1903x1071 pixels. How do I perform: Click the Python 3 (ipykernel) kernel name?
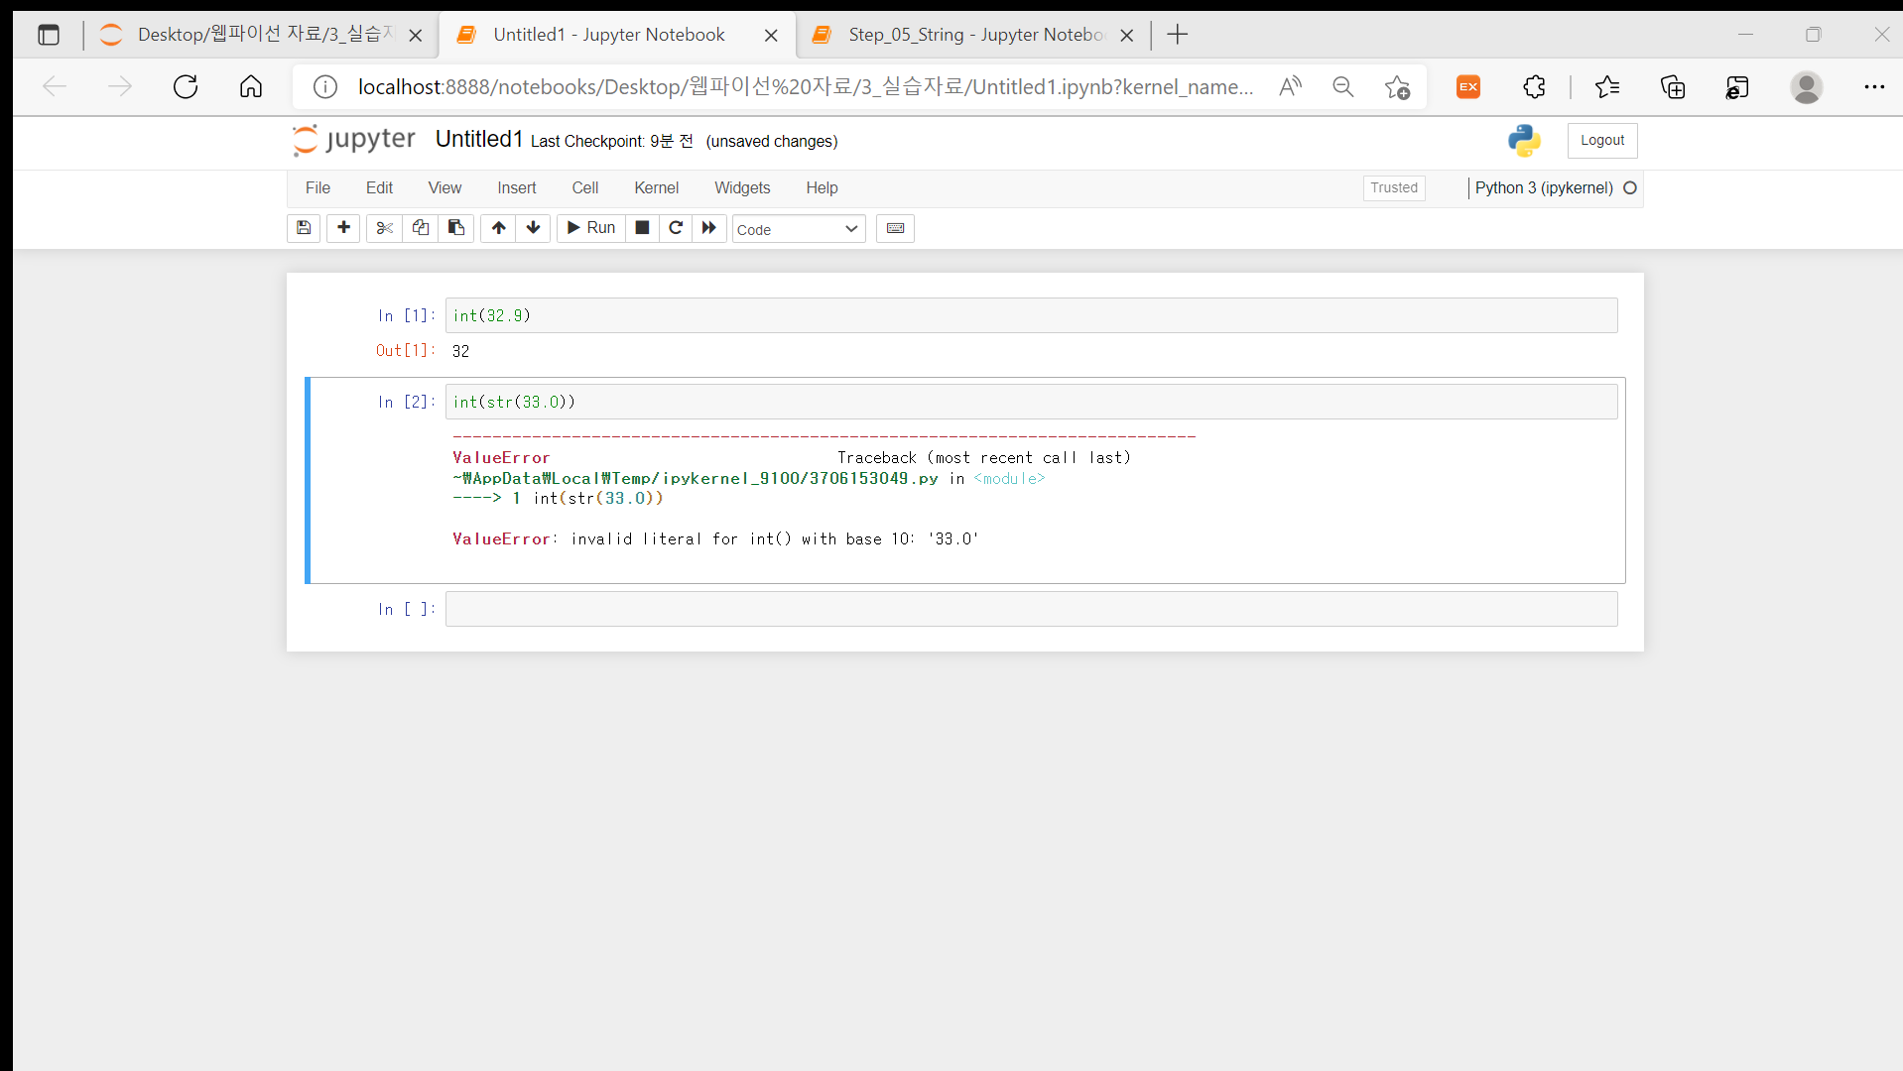1544,187
